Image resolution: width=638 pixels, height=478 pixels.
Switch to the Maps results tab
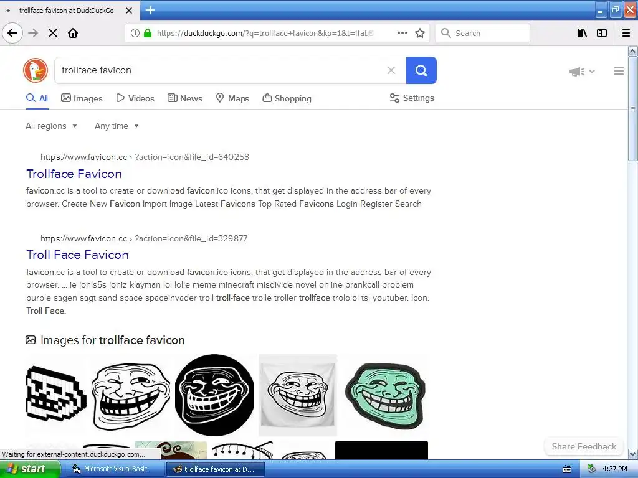(232, 98)
